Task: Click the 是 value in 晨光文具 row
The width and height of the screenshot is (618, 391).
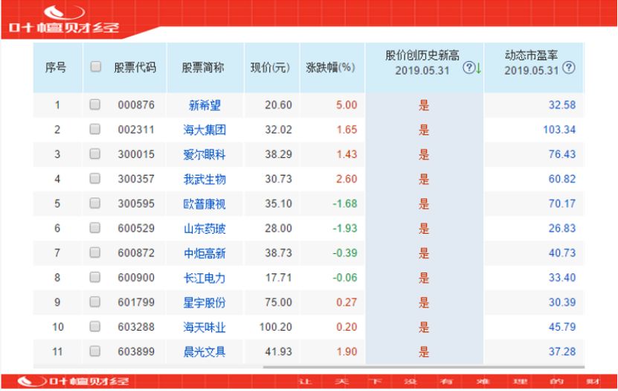Action: [424, 352]
